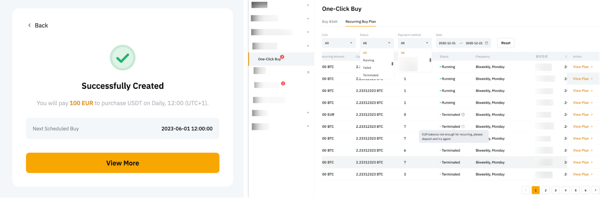The height and width of the screenshot is (198, 605).
Task: Click info icon beside second Terminated status
Action: 463,127
